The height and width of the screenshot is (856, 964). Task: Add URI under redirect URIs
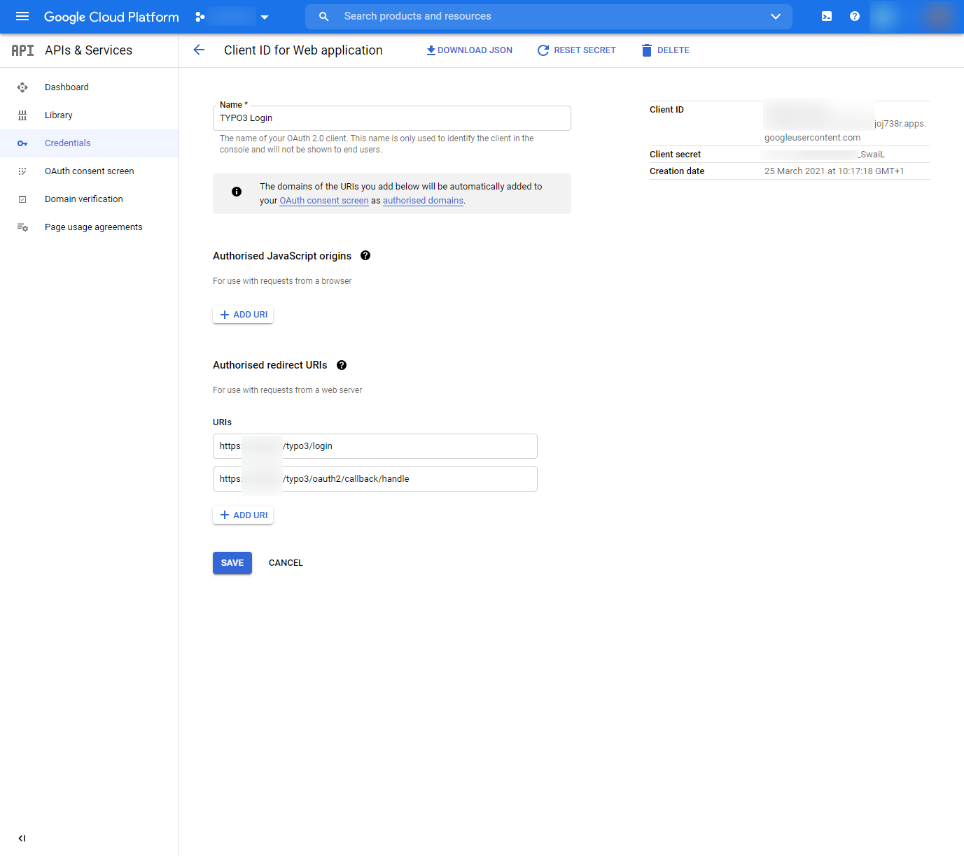243,515
